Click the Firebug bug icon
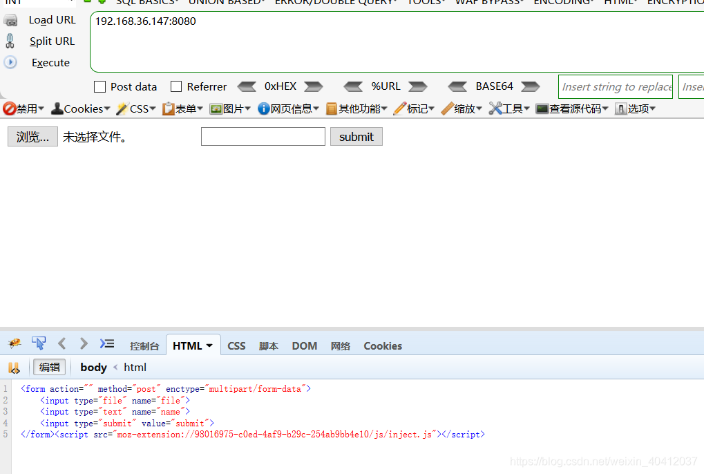 [15, 343]
